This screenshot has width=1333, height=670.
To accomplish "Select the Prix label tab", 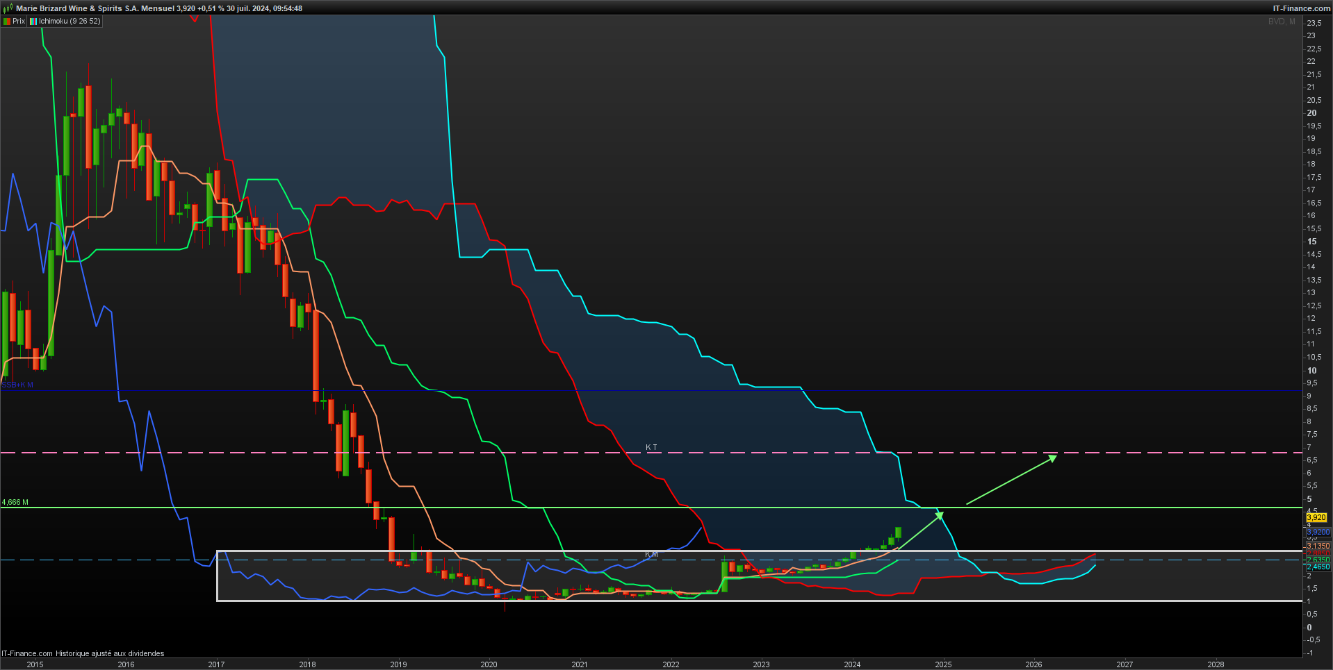I will coord(19,22).
